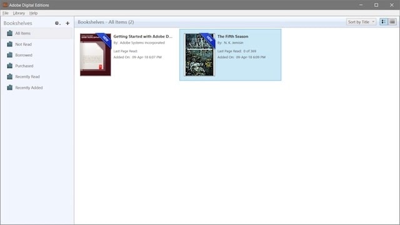The width and height of the screenshot is (400, 225).
Task: Select the Not Read shelf label
Action: coord(24,44)
